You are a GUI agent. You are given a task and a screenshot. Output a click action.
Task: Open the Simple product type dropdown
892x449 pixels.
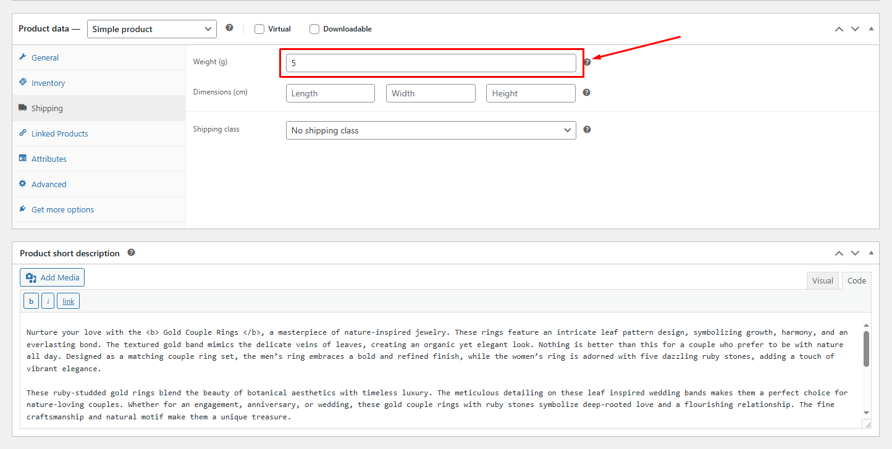click(x=152, y=29)
